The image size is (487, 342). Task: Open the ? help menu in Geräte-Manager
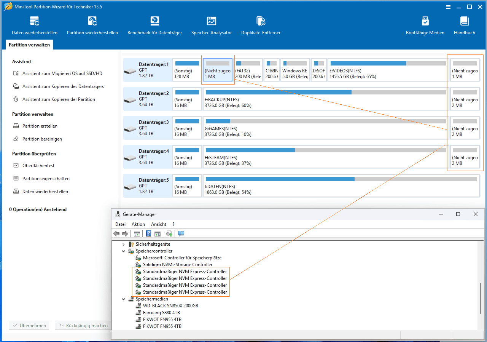[x=173, y=224]
